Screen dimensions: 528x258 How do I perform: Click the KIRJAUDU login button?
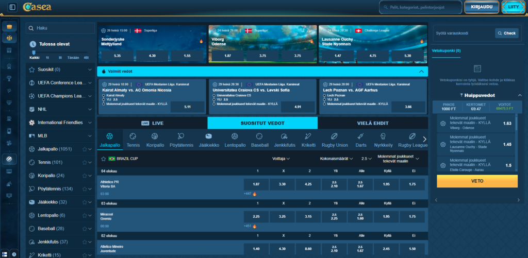482,7
